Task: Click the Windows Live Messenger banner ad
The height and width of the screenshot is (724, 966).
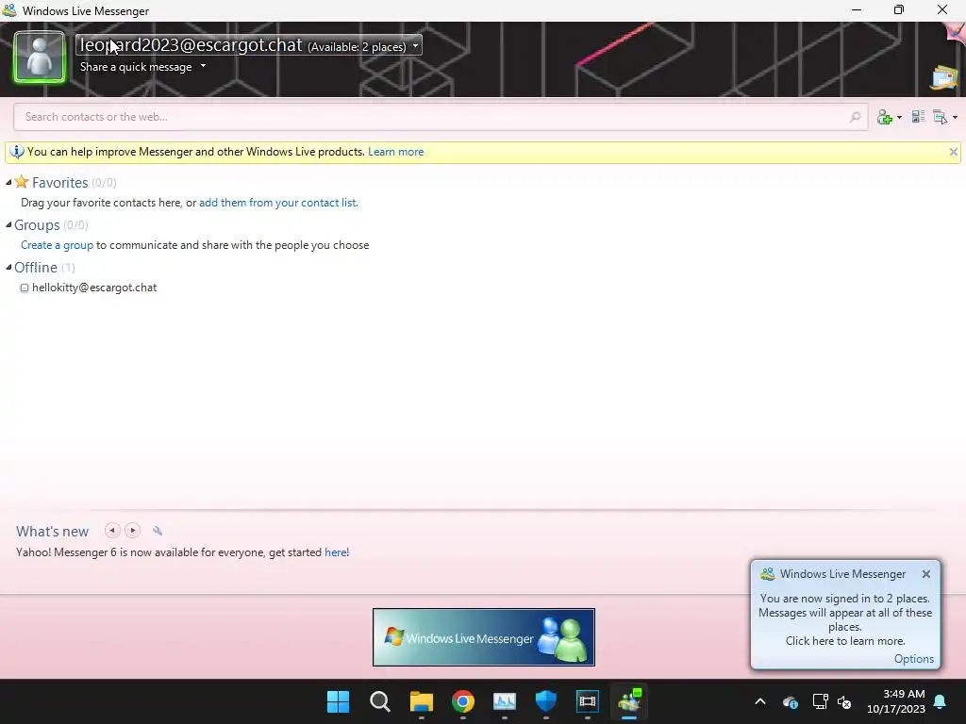Action: tap(484, 637)
